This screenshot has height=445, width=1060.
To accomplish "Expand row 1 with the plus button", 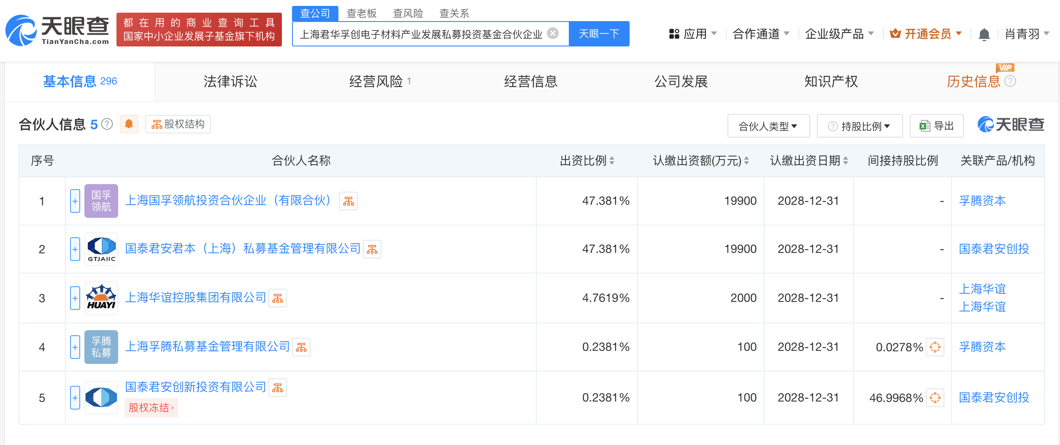I will click(x=75, y=201).
